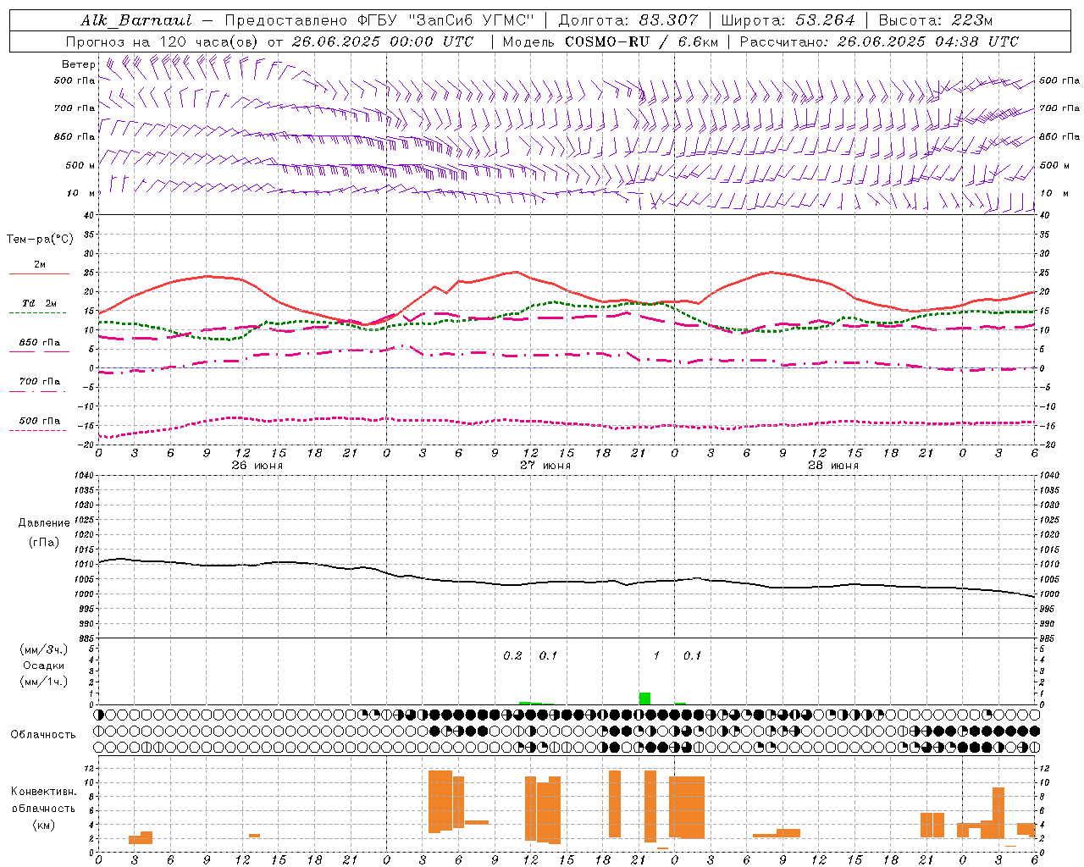The height and width of the screenshot is (867, 1084).
Task: Click the Td 2м dew point legend label
Action: (x=39, y=303)
